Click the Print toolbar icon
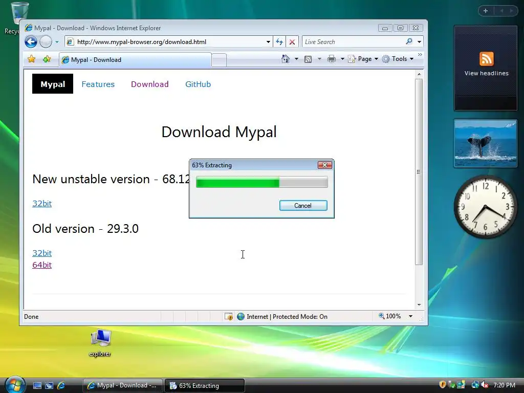524x393 pixels. pos(332,59)
